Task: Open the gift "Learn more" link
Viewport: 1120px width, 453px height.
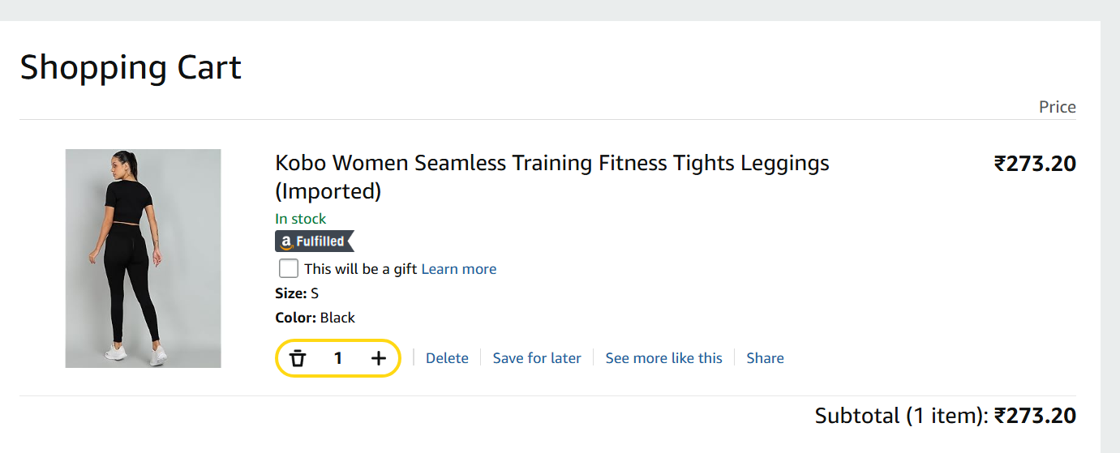Action: click(x=459, y=269)
